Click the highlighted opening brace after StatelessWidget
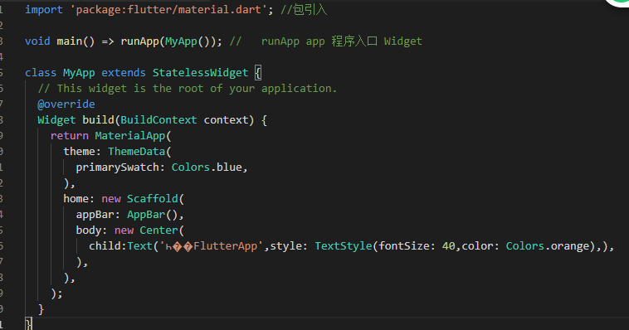The height and width of the screenshot is (330, 629). coord(258,73)
